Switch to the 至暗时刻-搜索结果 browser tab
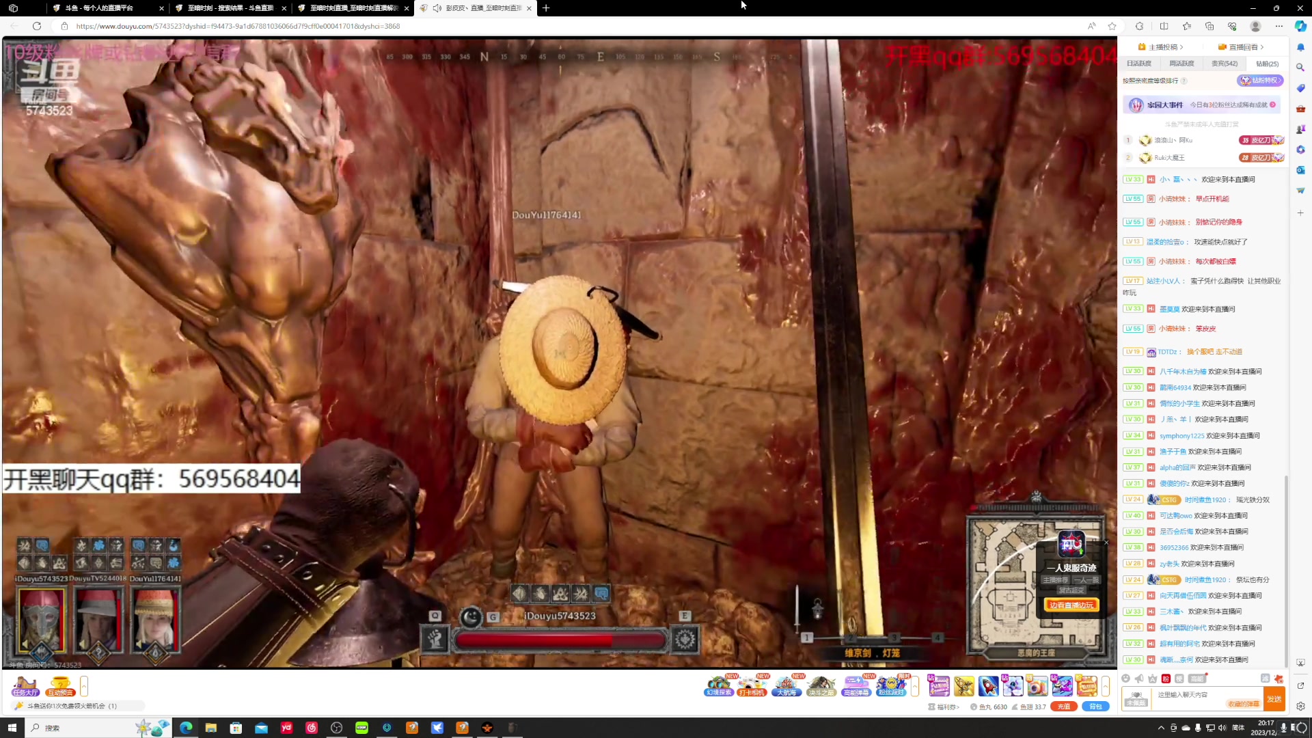Image resolution: width=1312 pixels, height=738 pixels. click(229, 8)
